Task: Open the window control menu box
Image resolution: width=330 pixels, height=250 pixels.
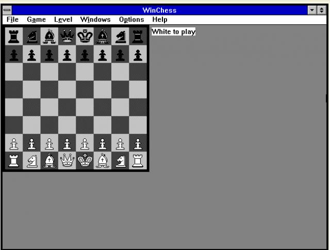Action: point(7,10)
